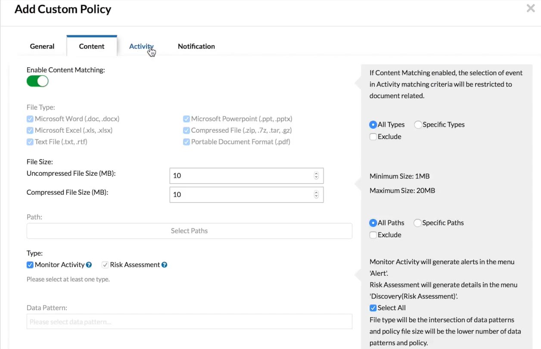Open the General tab
This screenshot has width=541, height=349.
42,47
